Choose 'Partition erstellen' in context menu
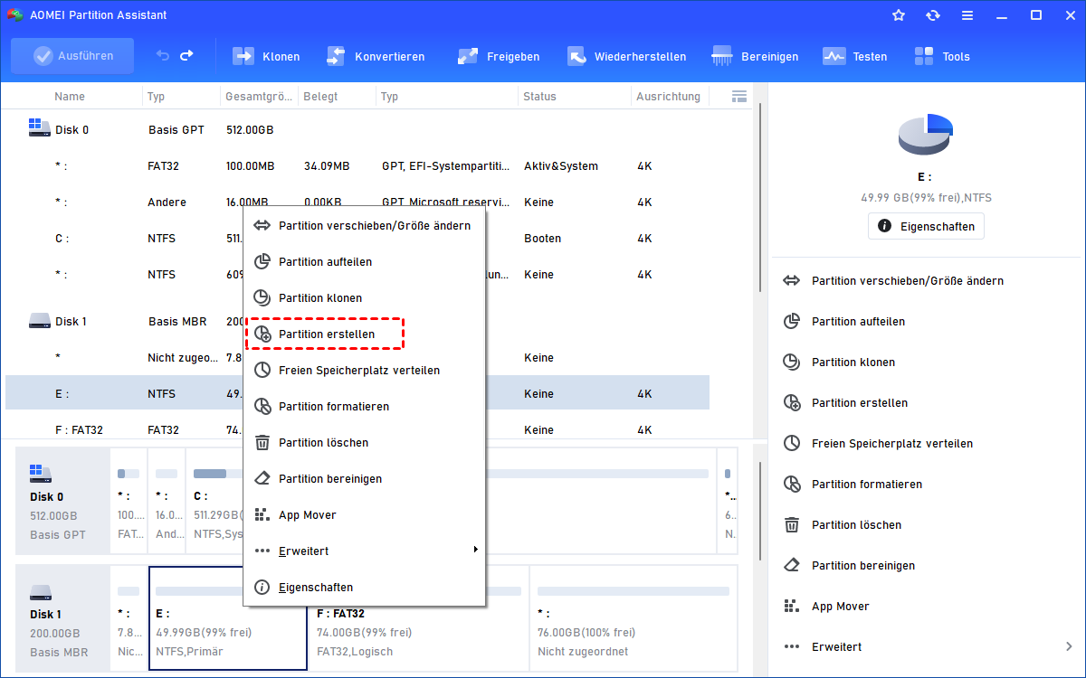 [364, 334]
